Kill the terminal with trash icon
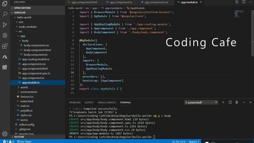 pos(237,102)
